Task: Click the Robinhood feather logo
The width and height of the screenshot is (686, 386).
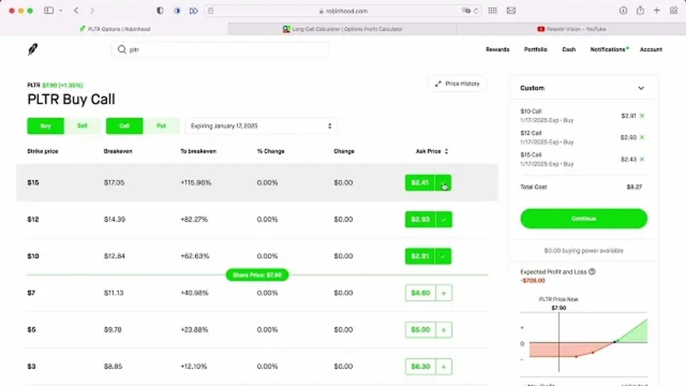Action: coord(33,49)
